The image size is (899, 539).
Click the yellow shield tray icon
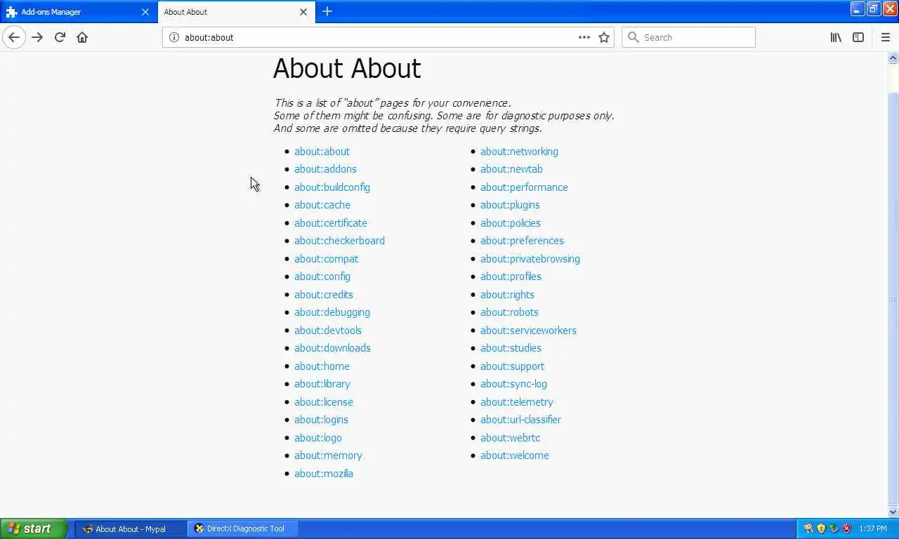(821, 528)
